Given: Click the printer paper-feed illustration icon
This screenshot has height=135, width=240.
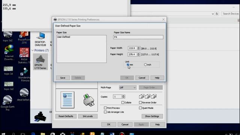Looking at the screenshot, I should pos(89,100).
